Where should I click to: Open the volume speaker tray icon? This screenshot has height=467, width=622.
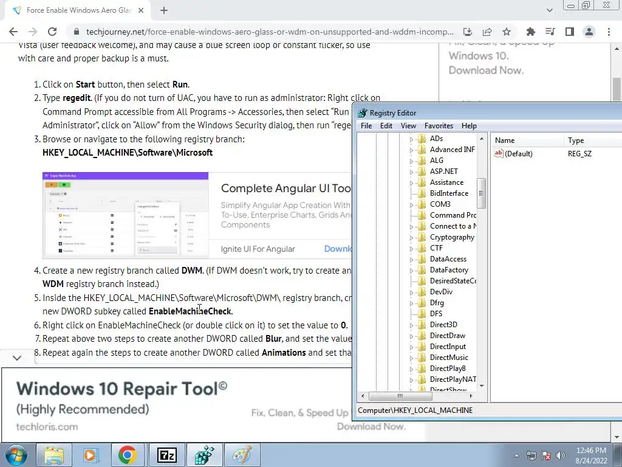pos(561,455)
